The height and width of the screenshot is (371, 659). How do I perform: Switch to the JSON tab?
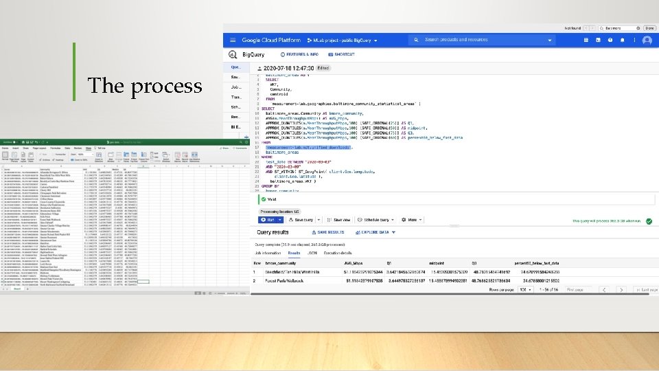(312, 254)
